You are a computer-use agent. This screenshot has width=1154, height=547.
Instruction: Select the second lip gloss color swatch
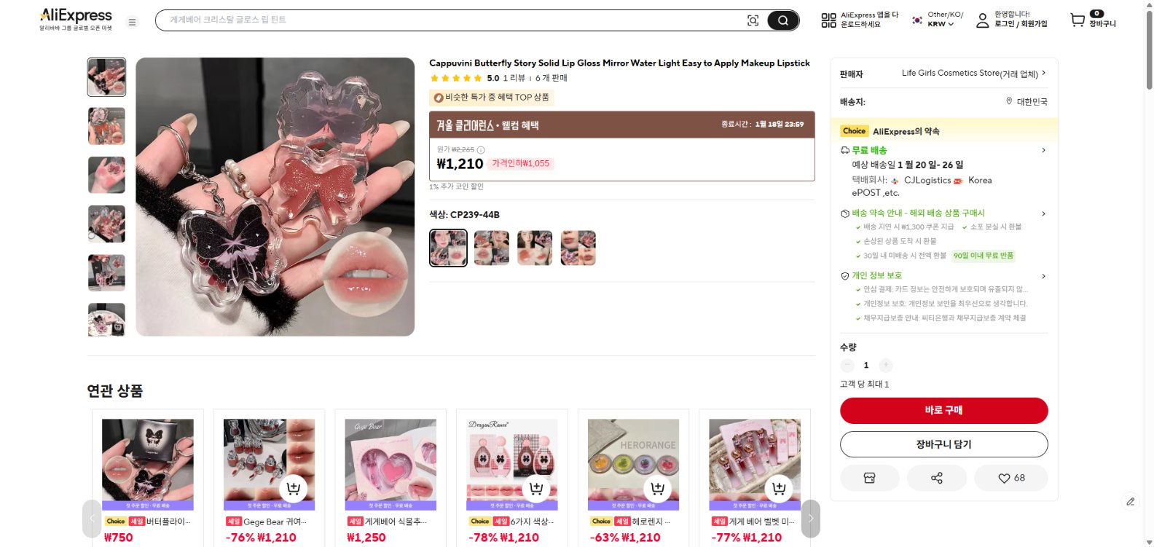[492, 248]
